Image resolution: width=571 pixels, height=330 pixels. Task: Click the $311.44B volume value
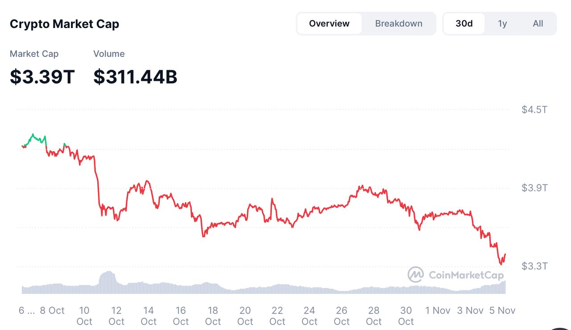coord(135,77)
